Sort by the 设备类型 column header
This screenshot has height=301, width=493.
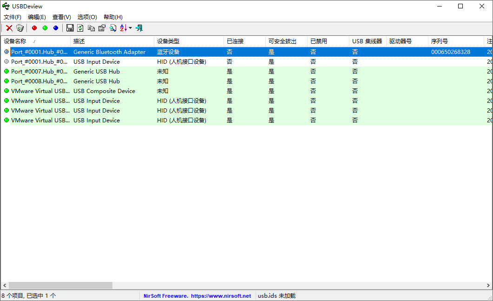(189, 41)
